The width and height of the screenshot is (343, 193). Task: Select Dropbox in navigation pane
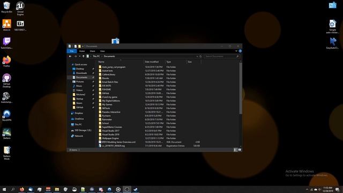(x=79, y=113)
